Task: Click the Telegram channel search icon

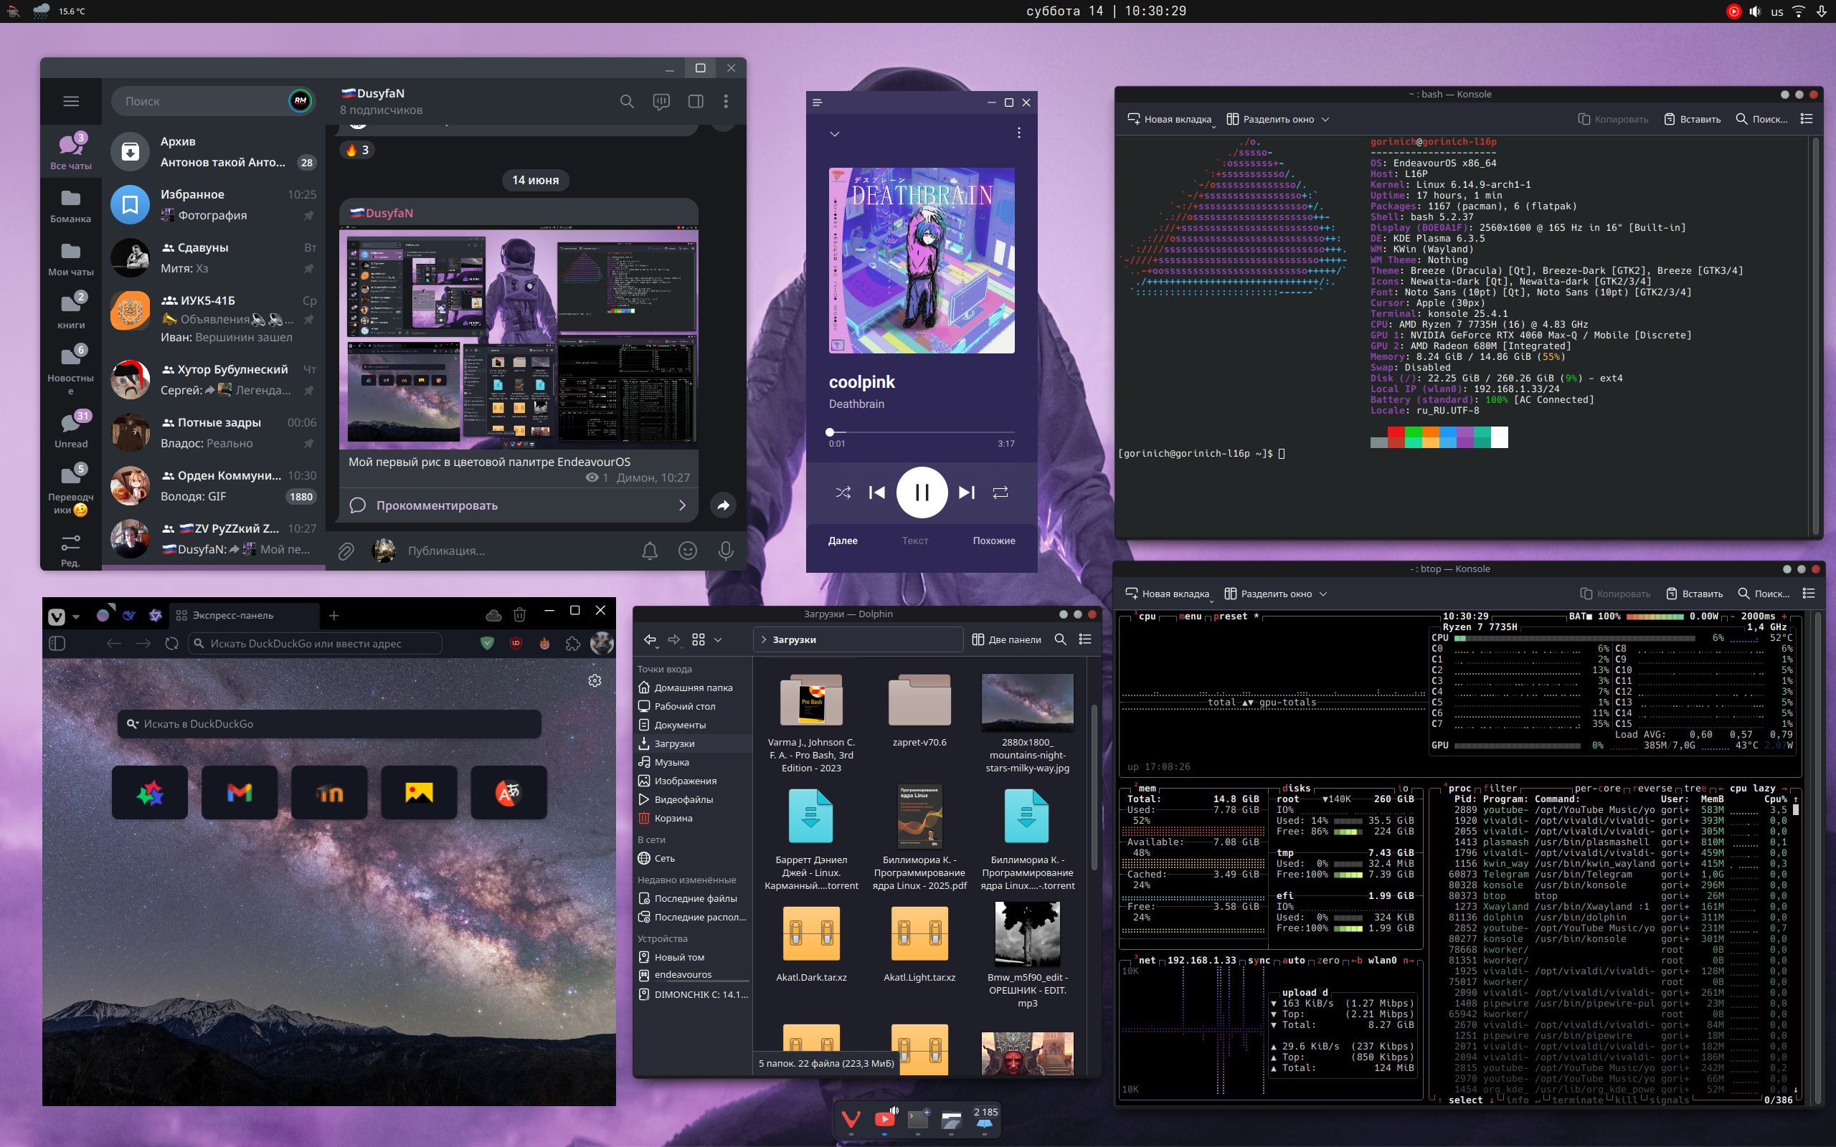Action: coord(627,101)
